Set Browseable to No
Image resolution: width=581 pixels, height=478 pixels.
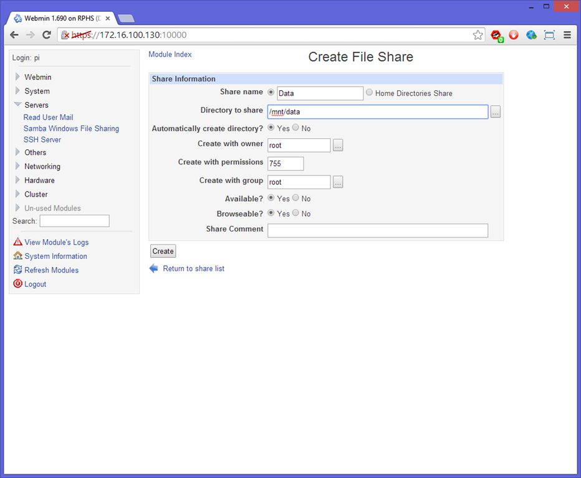point(296,213)
